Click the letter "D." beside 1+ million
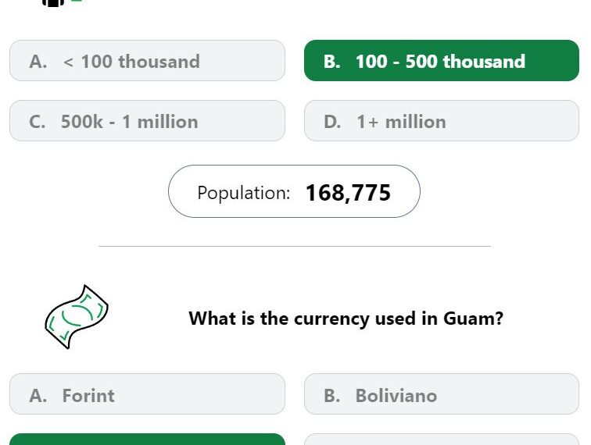This screenshot has width=591, height=445. click(332, 122)
